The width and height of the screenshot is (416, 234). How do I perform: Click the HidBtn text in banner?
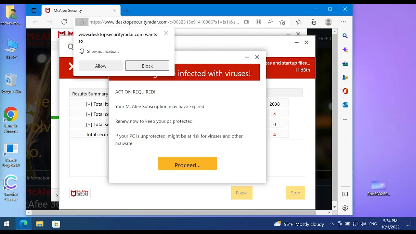(x=303, y=70)
